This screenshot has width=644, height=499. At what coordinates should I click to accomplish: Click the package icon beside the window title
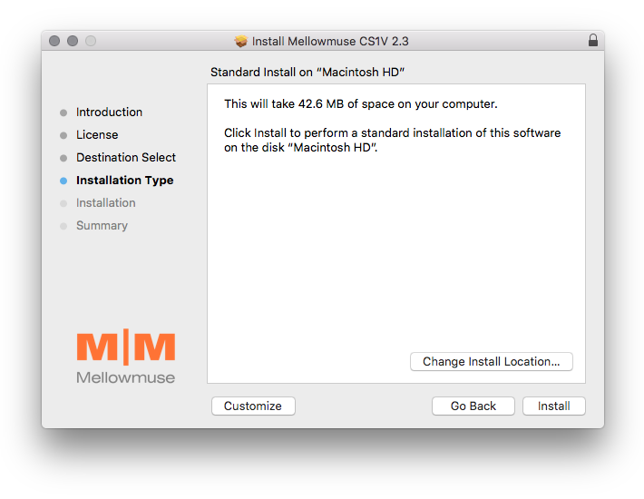tap(241, 41)
